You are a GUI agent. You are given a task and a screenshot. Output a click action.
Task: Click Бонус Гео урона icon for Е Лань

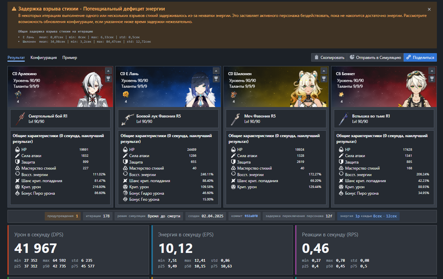tap(125, 199)
